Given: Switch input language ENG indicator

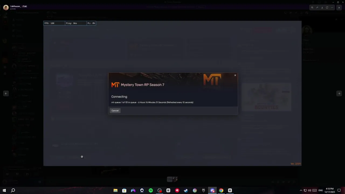Looking at the screenshot, I should click(x=320, y=190).
